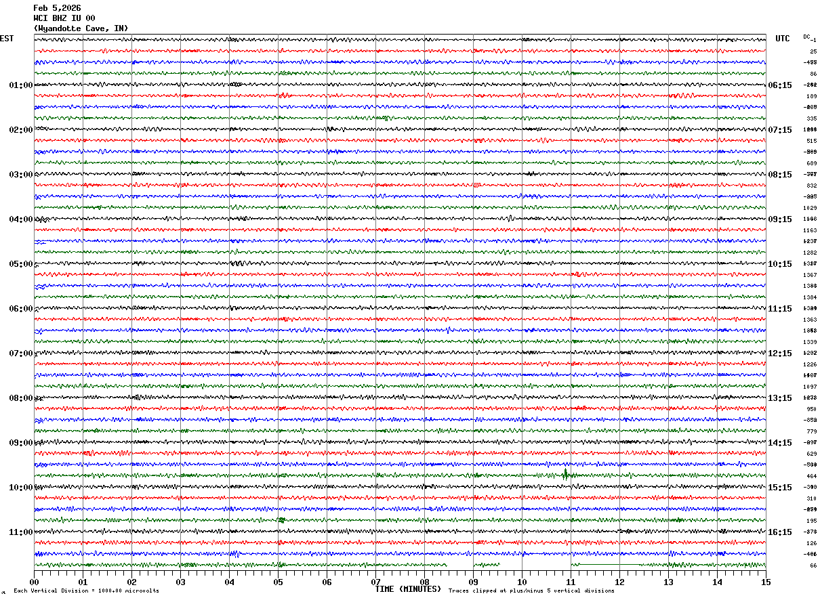Click the 11:00 EST row time label
This screenshot has height=600, width=820.
(20, 532)
